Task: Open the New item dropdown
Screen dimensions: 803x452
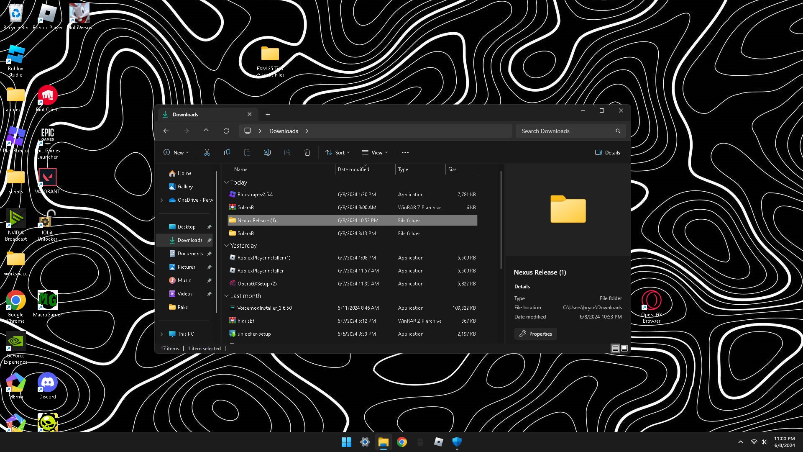Action: 176,153
